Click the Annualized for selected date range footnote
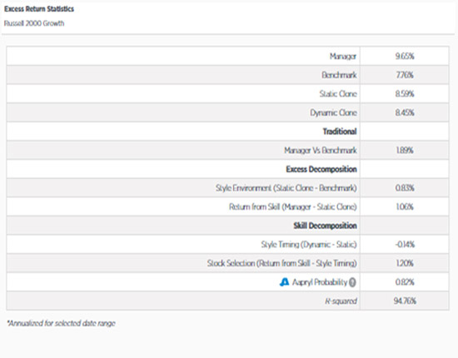Image resolution: width=458 pixels, height=358 pixels. (61, 323)
